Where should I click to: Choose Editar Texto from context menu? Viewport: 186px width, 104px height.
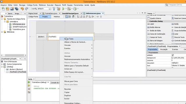76,39
